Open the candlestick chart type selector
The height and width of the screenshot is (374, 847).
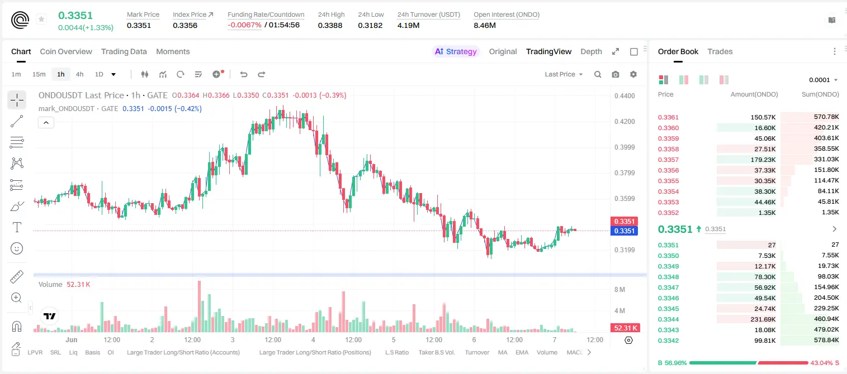click(145, 74)
